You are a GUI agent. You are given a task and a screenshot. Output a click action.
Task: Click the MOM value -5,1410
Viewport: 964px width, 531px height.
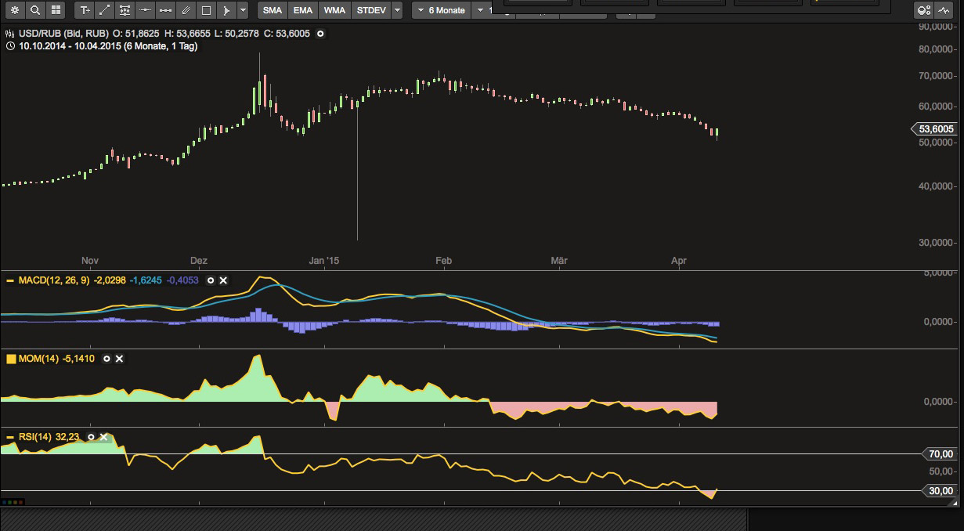coord(78,359)
